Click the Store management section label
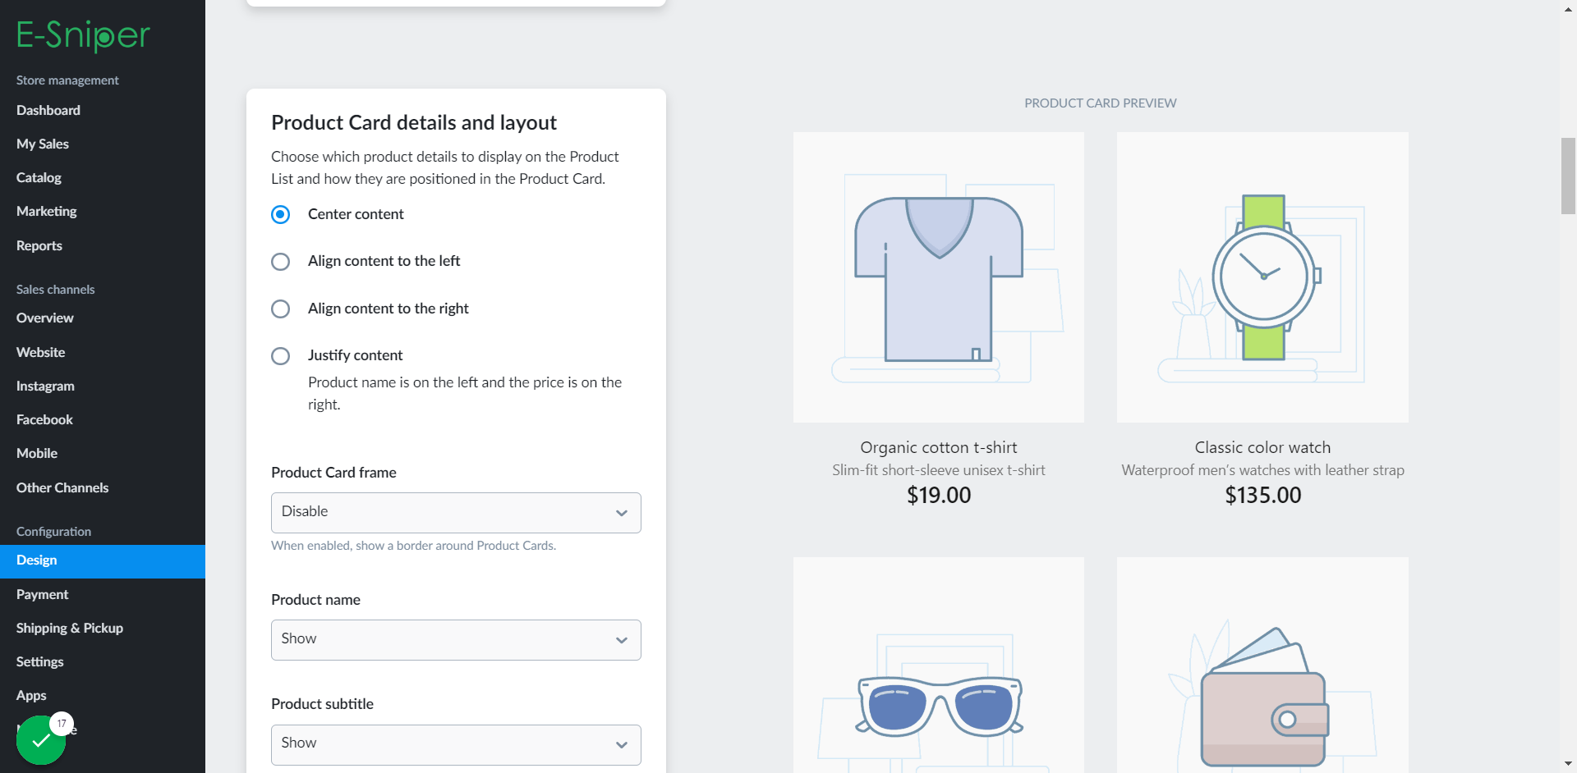The image size is (1577, 773). tap(67, 80)
